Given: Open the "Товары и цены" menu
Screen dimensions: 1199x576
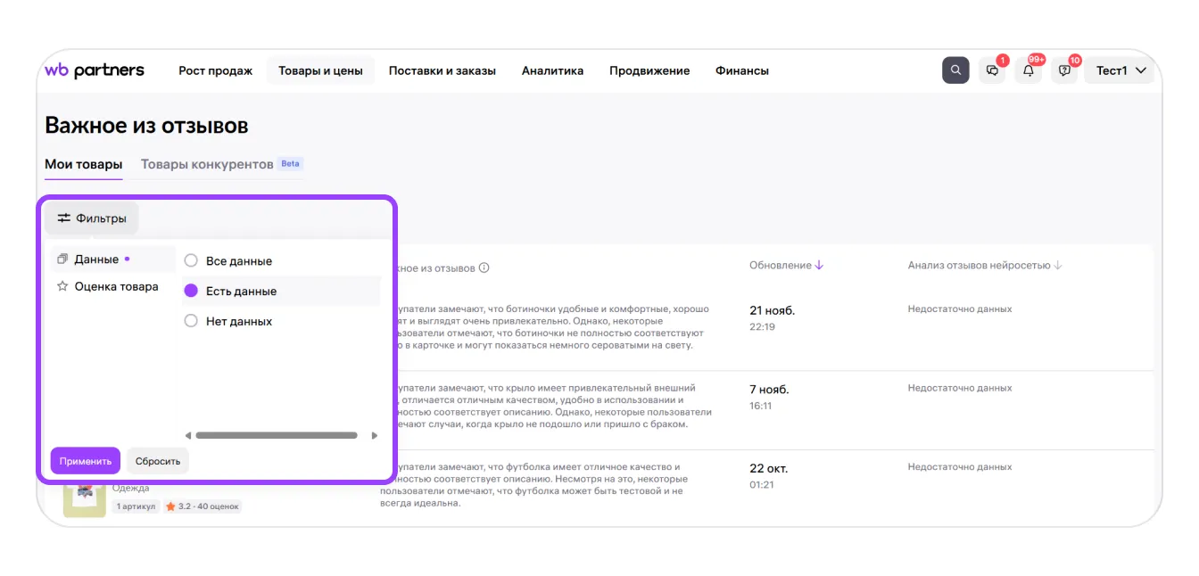Looking at the screenshot, I should 320,70.
